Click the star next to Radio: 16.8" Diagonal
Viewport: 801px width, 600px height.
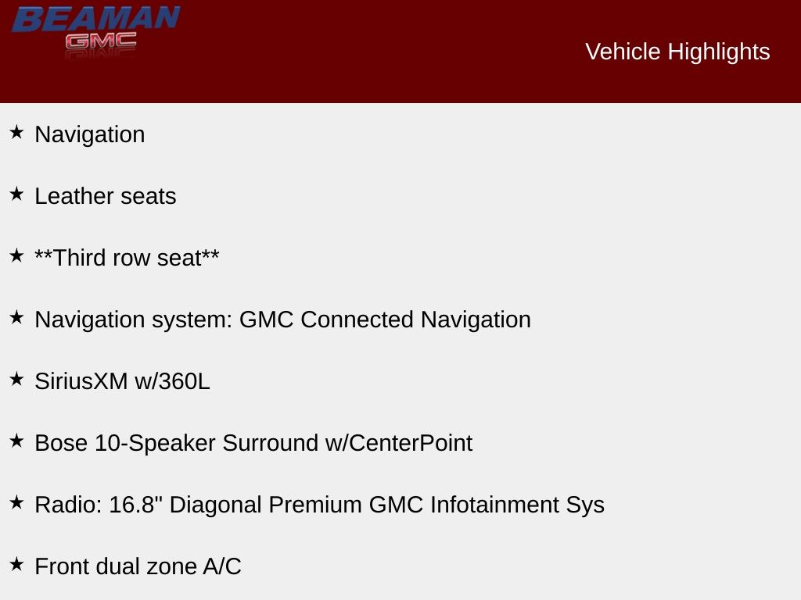16,502
